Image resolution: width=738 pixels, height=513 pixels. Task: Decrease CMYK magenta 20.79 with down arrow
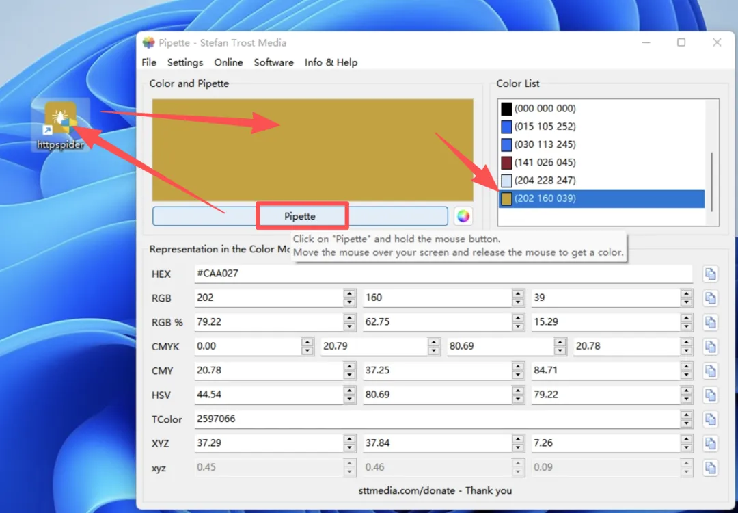click(433, 352)
